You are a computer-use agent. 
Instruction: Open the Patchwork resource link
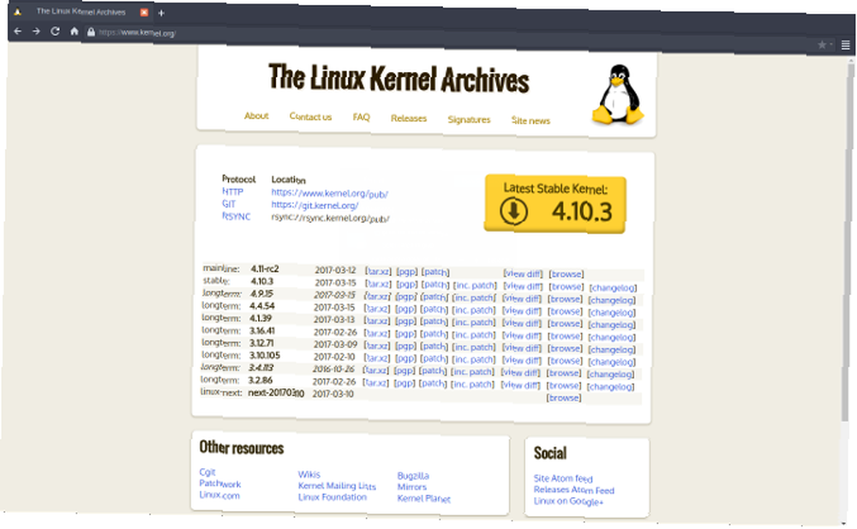219,484
